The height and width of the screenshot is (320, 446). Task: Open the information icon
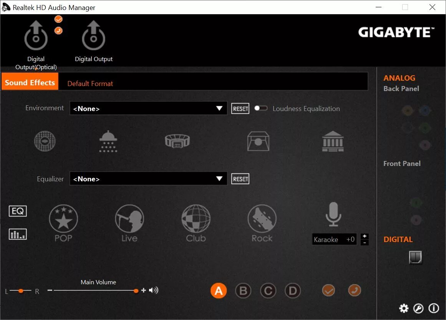pyautogui.click(x=434, y=308)
